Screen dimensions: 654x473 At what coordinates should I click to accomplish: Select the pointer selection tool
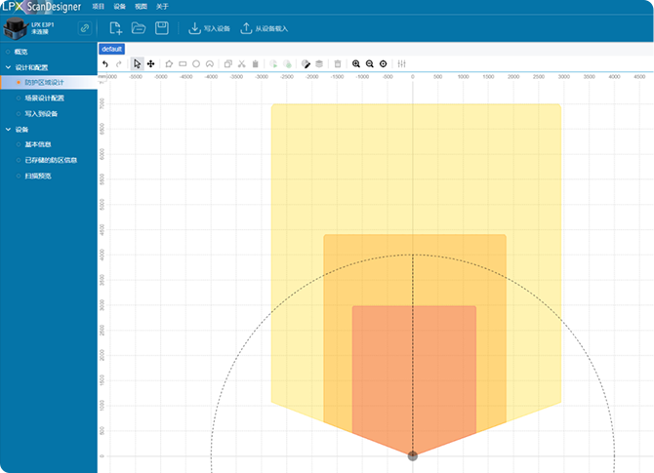(138, 63)
